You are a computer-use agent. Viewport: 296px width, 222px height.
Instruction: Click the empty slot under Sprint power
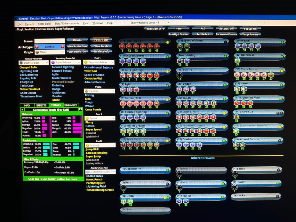pos(235,174)
